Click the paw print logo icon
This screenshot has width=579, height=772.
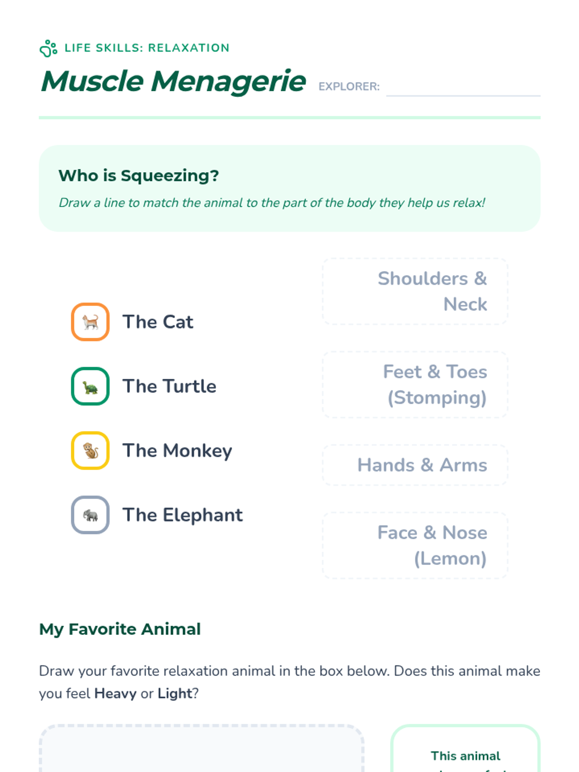pos(48,48)
